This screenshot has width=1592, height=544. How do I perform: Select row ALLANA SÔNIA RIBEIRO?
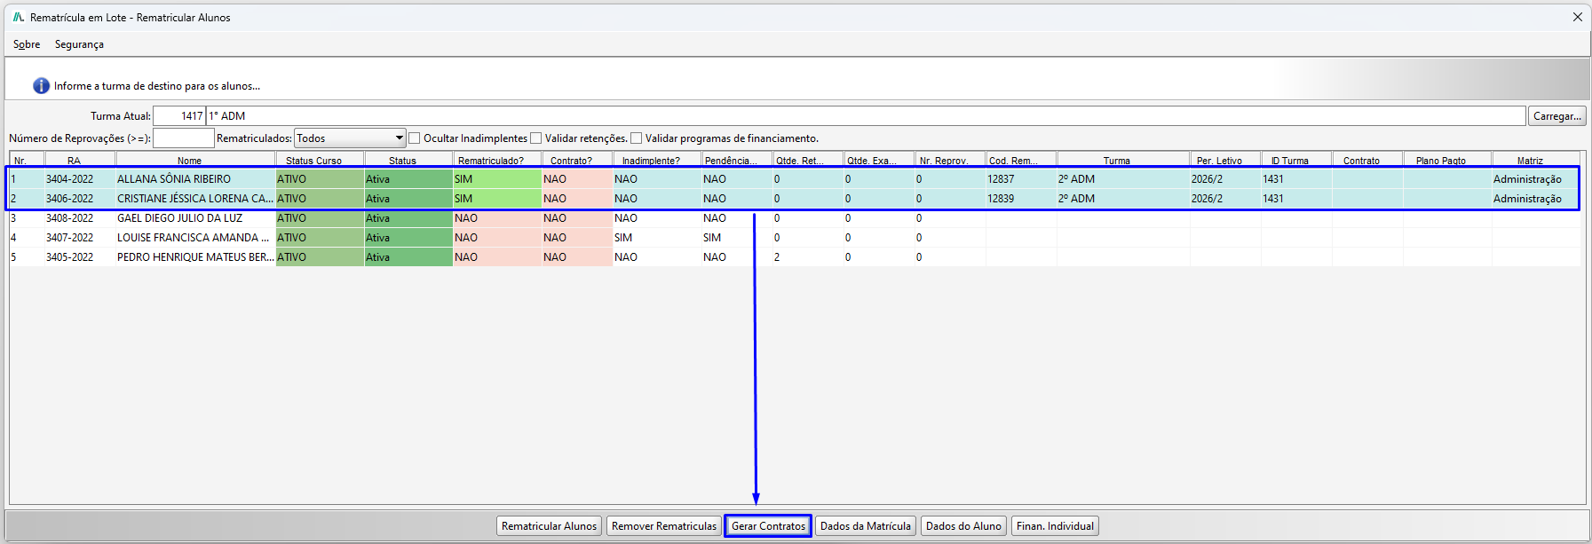[x=795, y=179]
